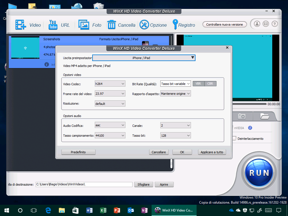
Task: Open the Action Center notification icon
Action: pyautogui.click(x=279, y=210)
